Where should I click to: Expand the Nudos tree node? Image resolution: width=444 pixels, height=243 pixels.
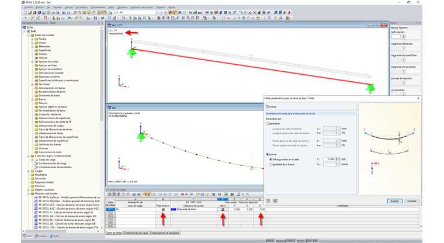[x=32, y=39]
